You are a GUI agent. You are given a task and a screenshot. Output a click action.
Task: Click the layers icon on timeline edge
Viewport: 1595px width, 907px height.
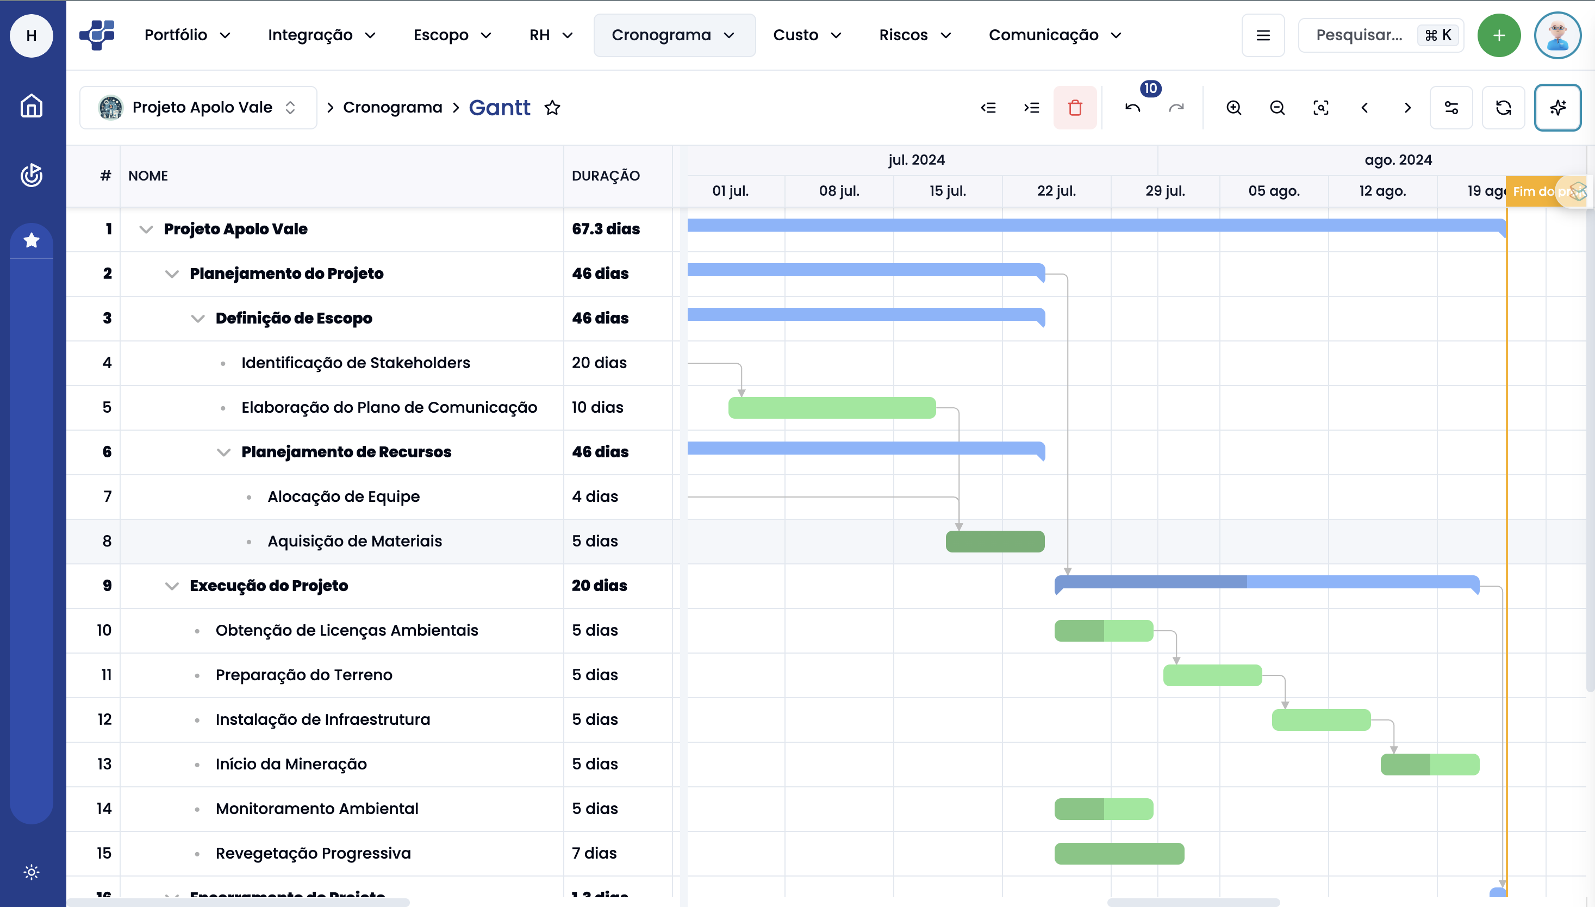[1578, 191]
